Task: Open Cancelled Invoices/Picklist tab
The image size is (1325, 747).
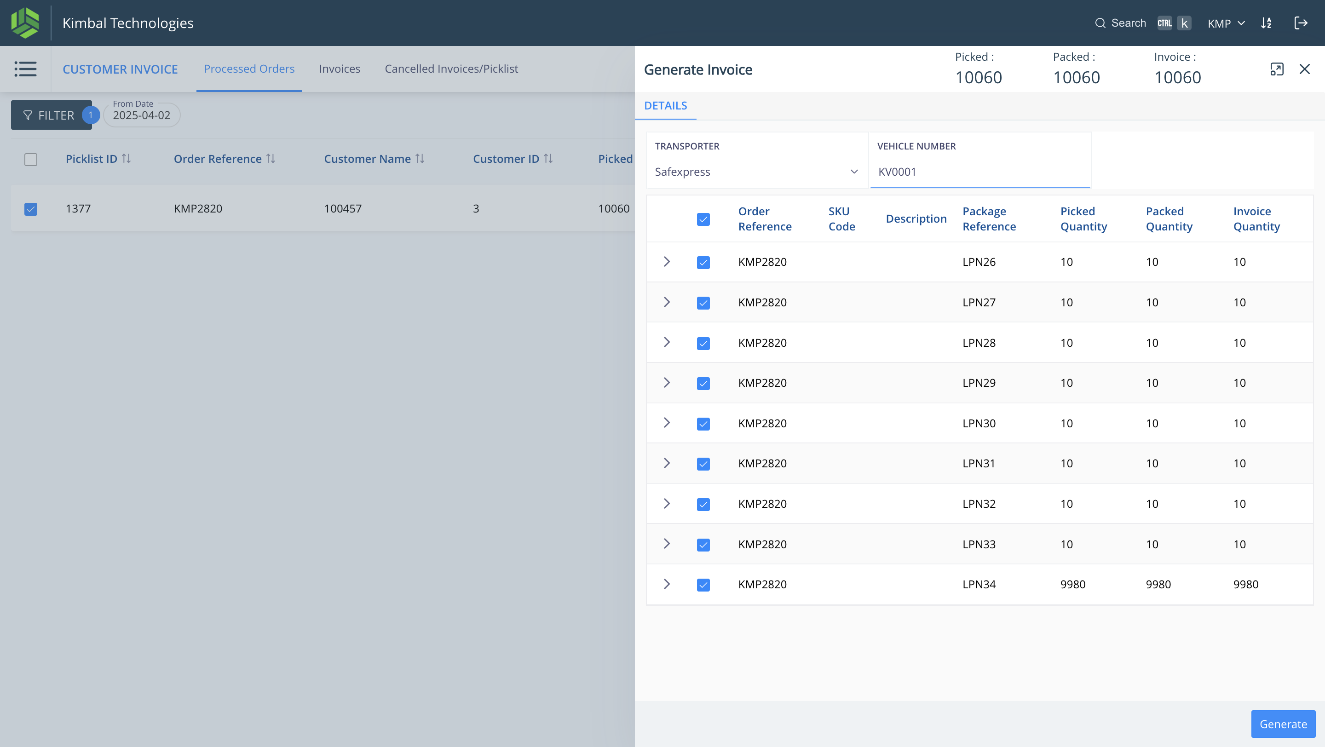Action: click(x=451, y=69)
